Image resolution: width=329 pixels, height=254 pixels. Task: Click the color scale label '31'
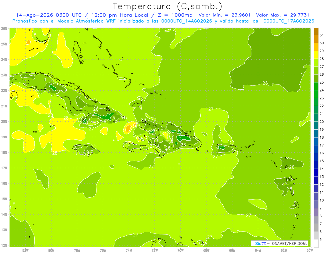[x=322, y=35]
